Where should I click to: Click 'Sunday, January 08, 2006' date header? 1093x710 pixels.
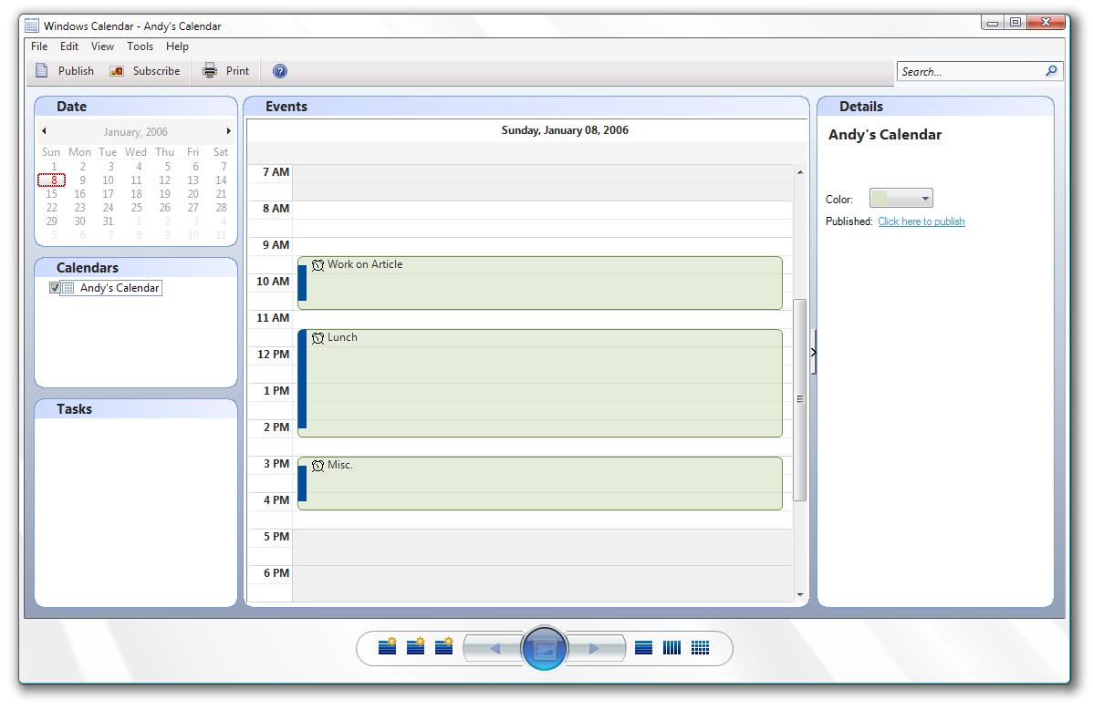coord(565,130)
